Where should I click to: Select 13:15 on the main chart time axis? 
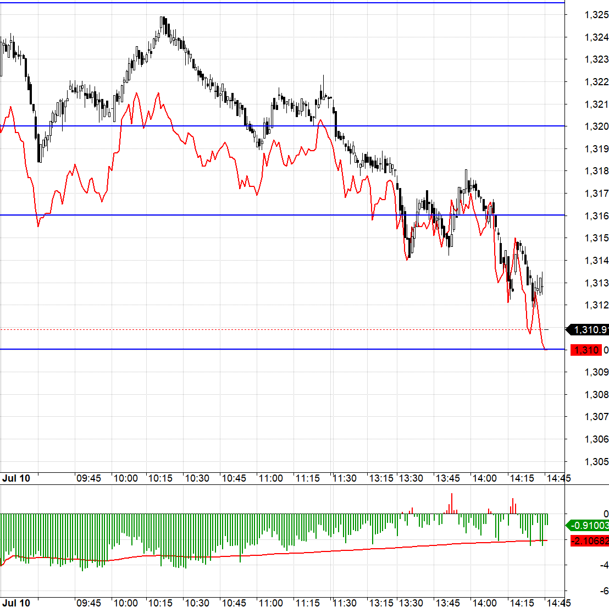tap(381, 478)
